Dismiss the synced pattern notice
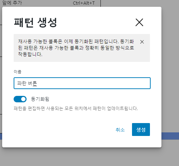The width and height of the screenshot is (179, 166). [x=142, y=42]
